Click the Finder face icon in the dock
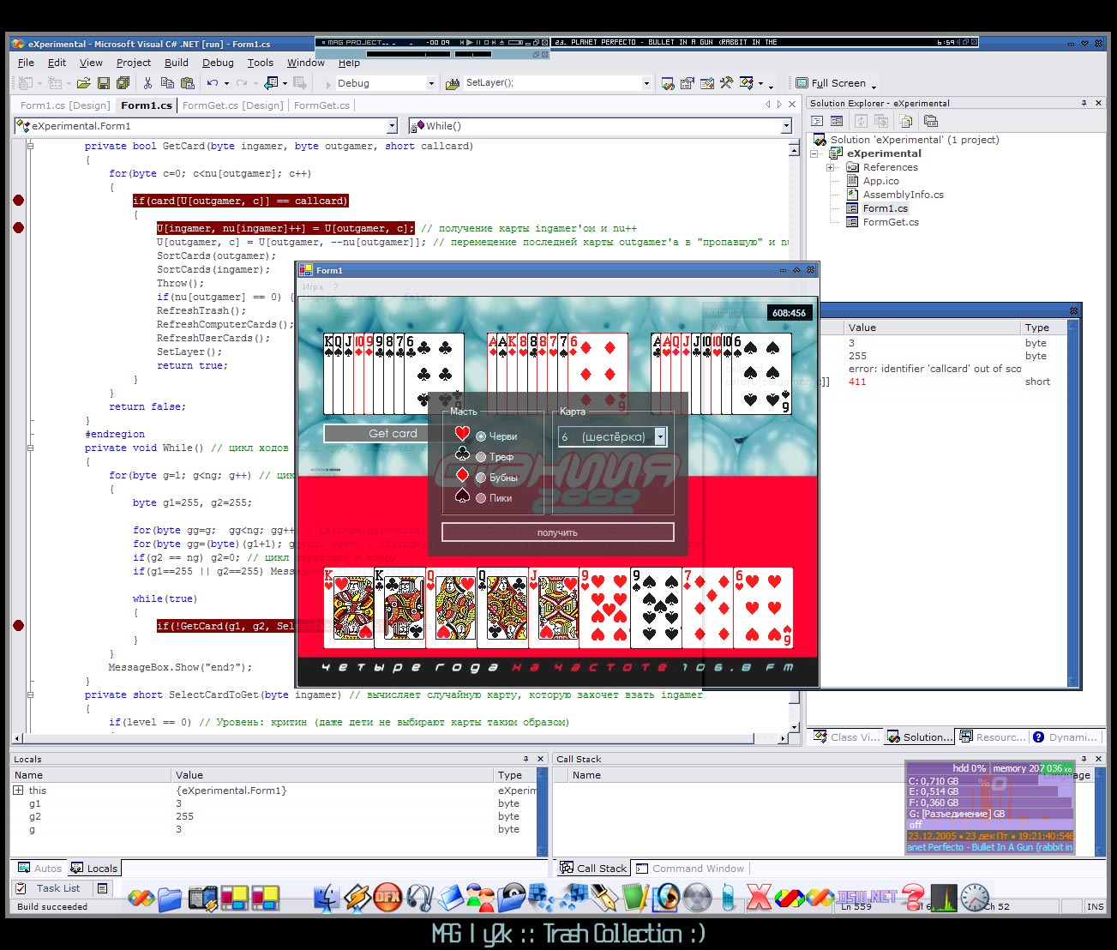Screen dimensions: 1117x950 [327, 898]
